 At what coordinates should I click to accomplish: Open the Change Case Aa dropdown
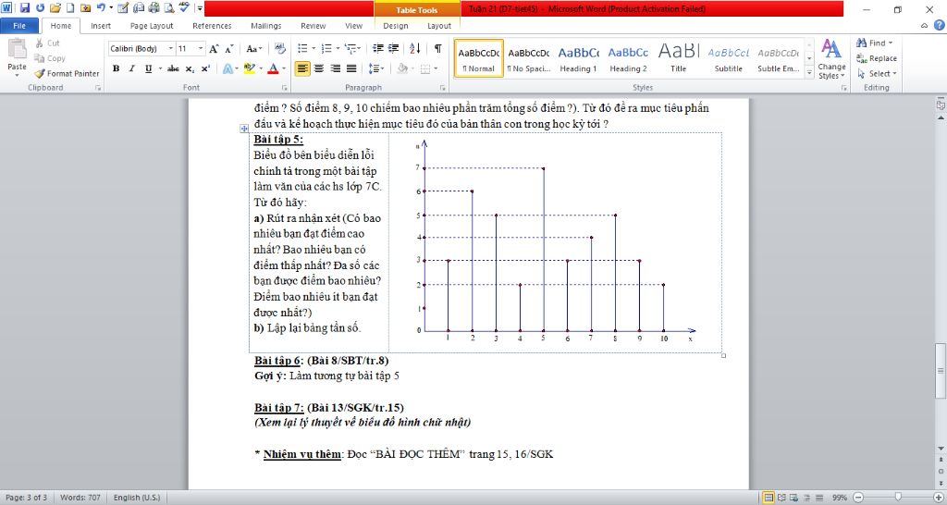(253, 49)
